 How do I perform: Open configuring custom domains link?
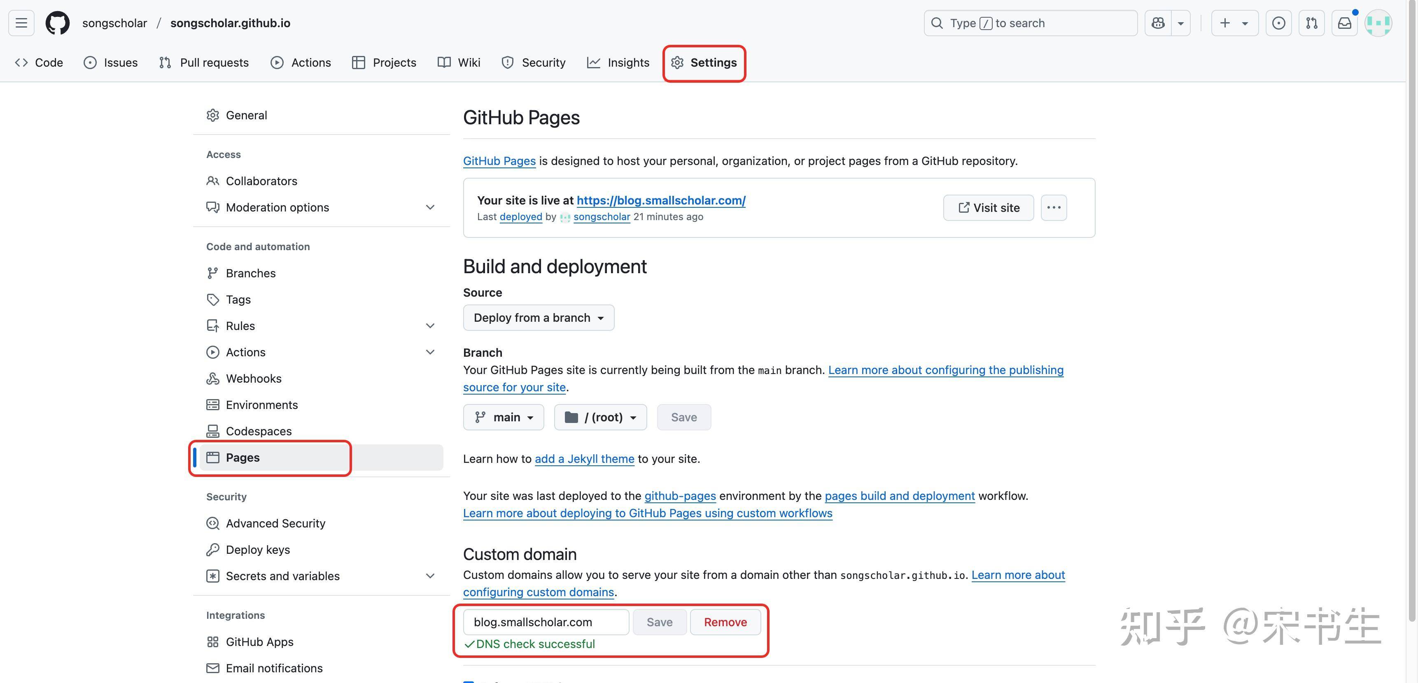539,592
